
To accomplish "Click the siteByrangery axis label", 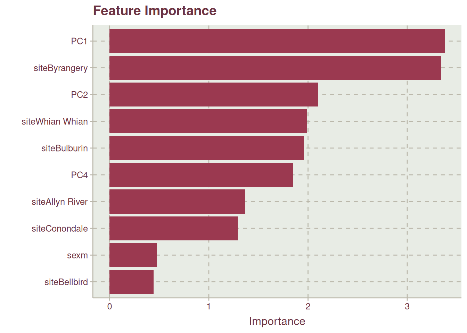I will coord(61,68).
